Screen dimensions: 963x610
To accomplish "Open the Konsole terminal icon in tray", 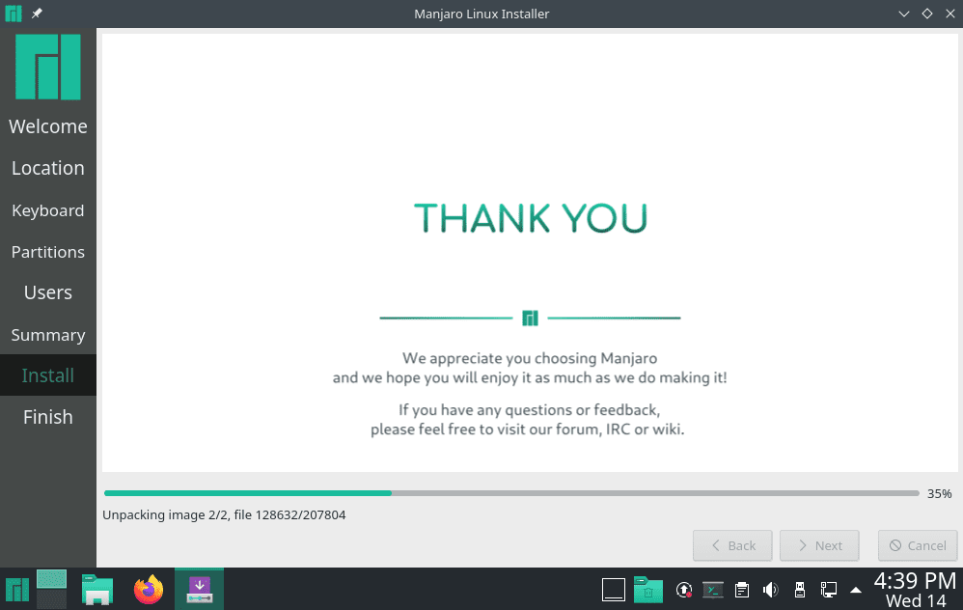I will click(713, 589).
